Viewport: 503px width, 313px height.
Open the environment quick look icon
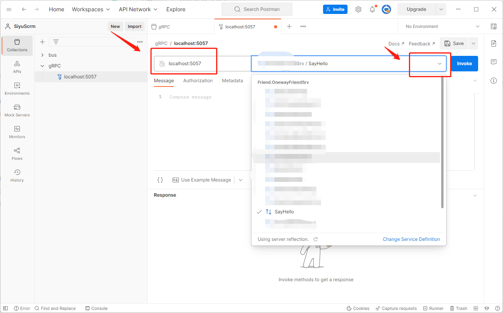tap(494, 26)
